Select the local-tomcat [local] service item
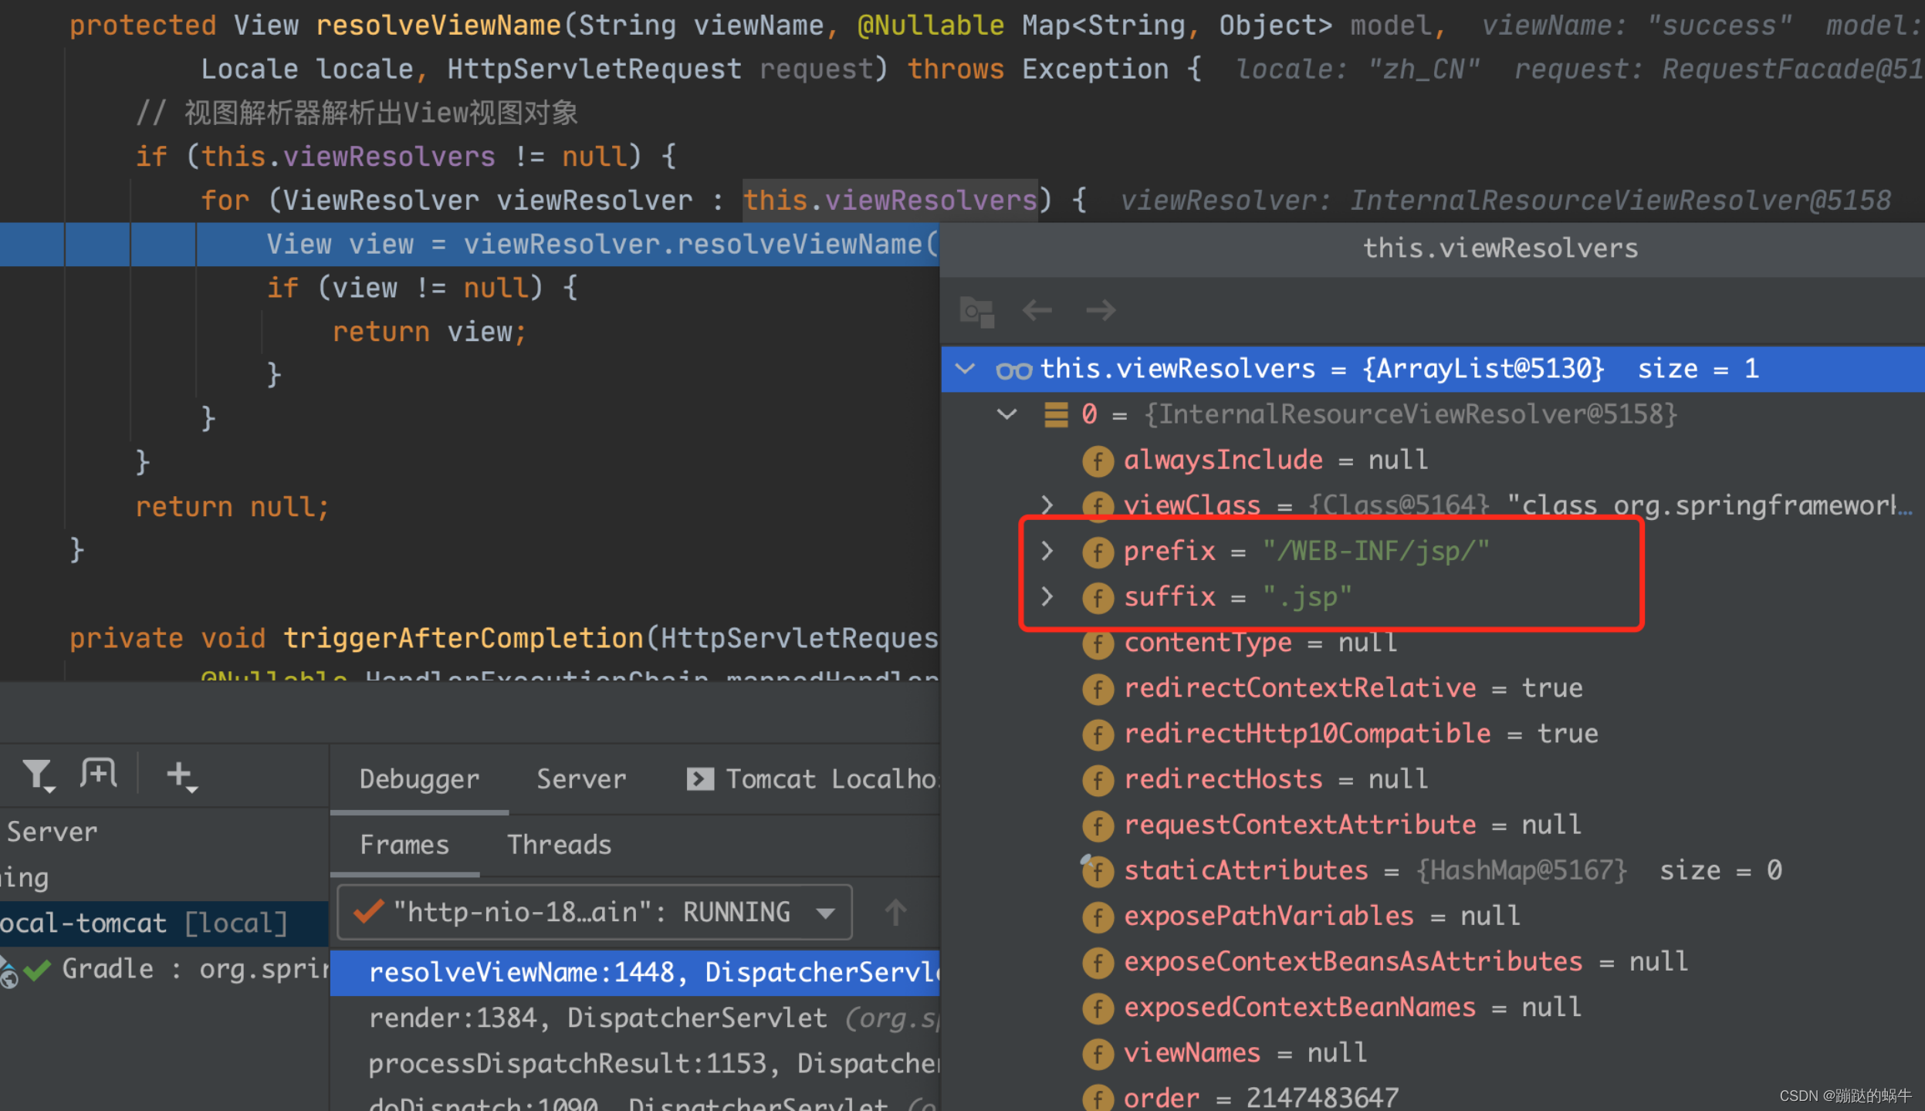The height and width of the screenshot is (1111, 1925). [143, 924]
